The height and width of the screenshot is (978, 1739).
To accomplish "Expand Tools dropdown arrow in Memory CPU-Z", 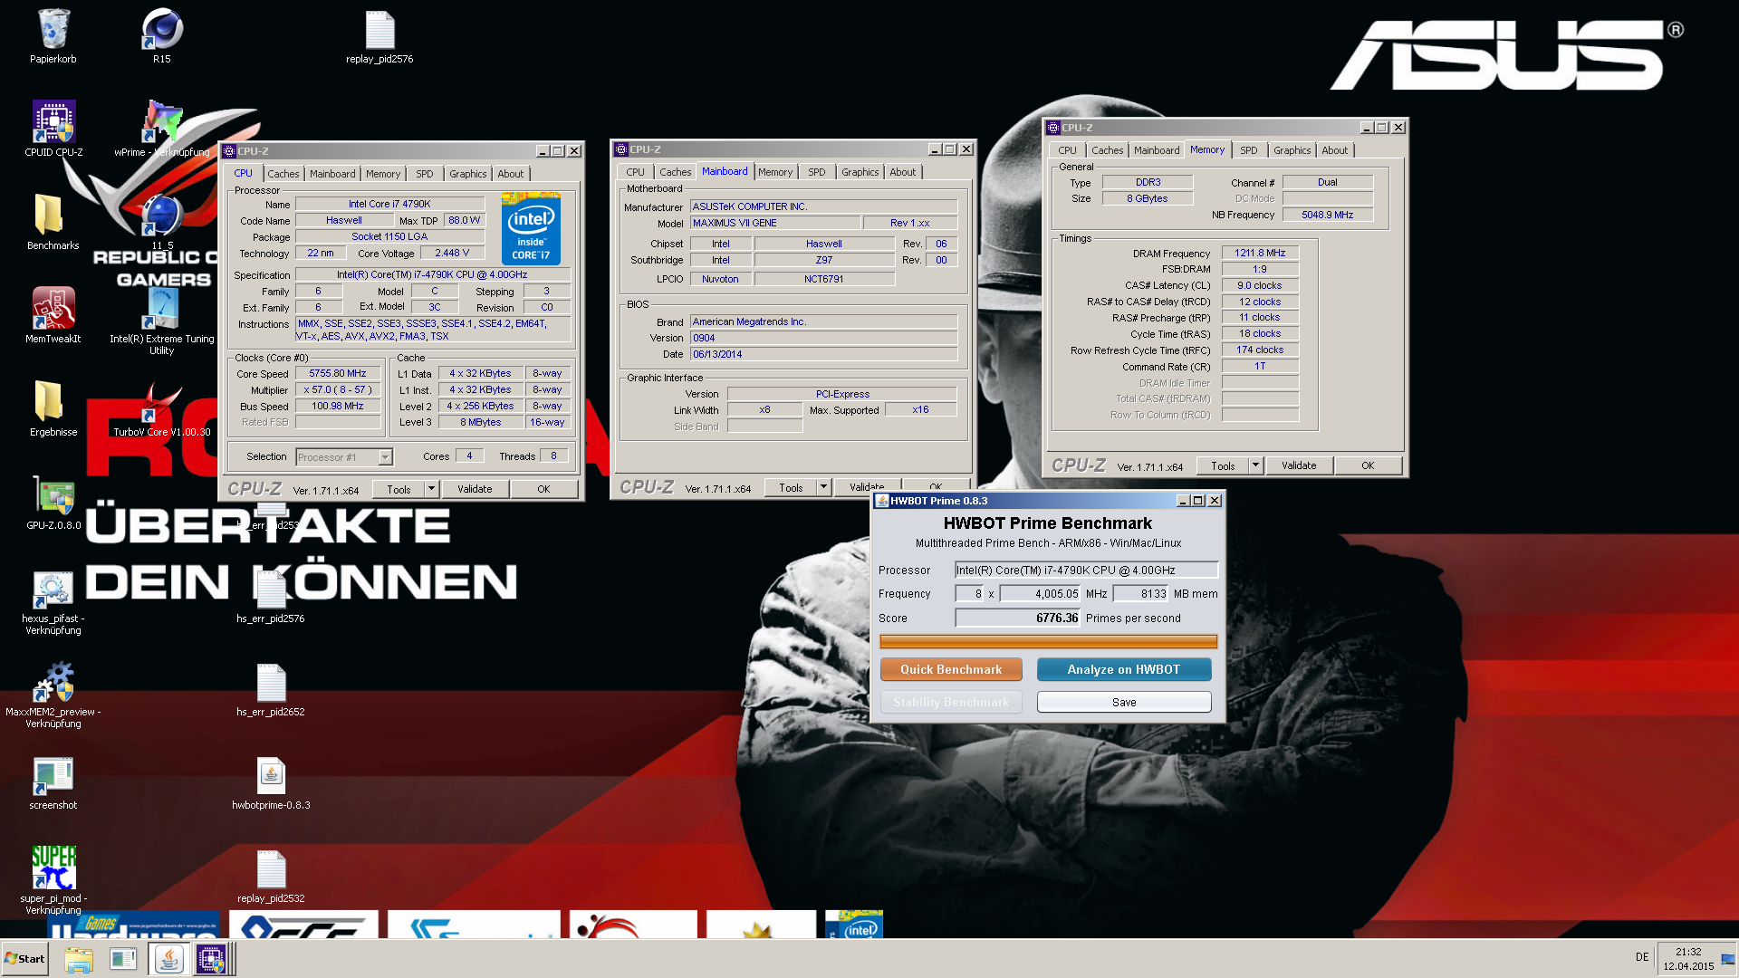I will click(1255, 465).
